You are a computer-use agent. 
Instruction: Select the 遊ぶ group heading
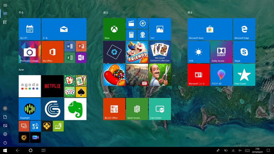coord(106,13)
